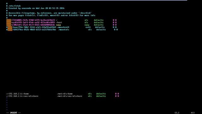This screenshot has width=202, height=114.
Task: Click the UUID starting with 2306
Action: pyautogui.click(x=33, y=25)
